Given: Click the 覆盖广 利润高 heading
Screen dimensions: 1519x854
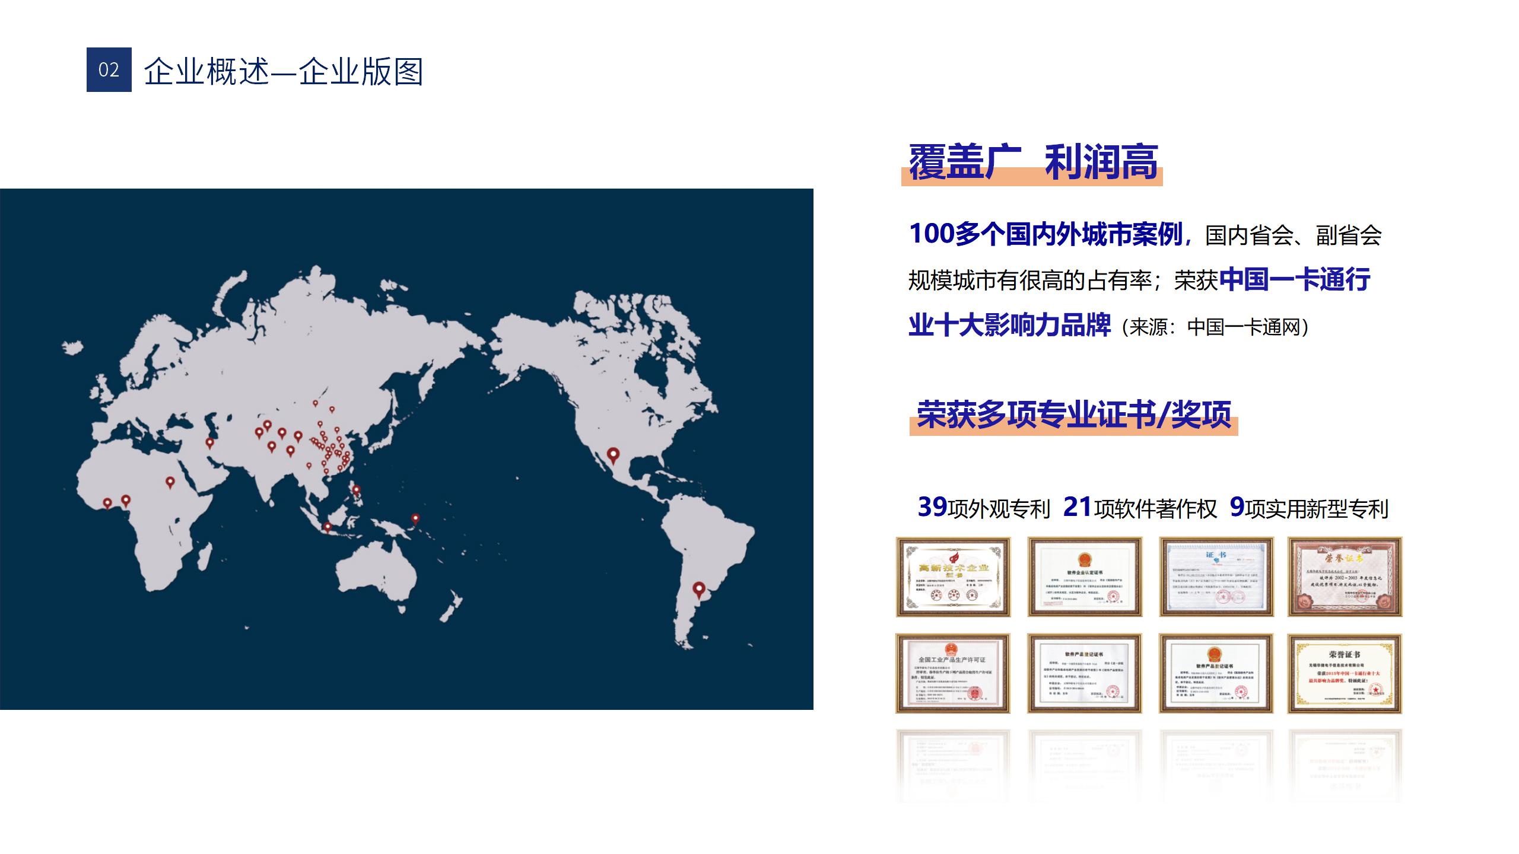Looking at the screenshot, I should [1032, 162].
